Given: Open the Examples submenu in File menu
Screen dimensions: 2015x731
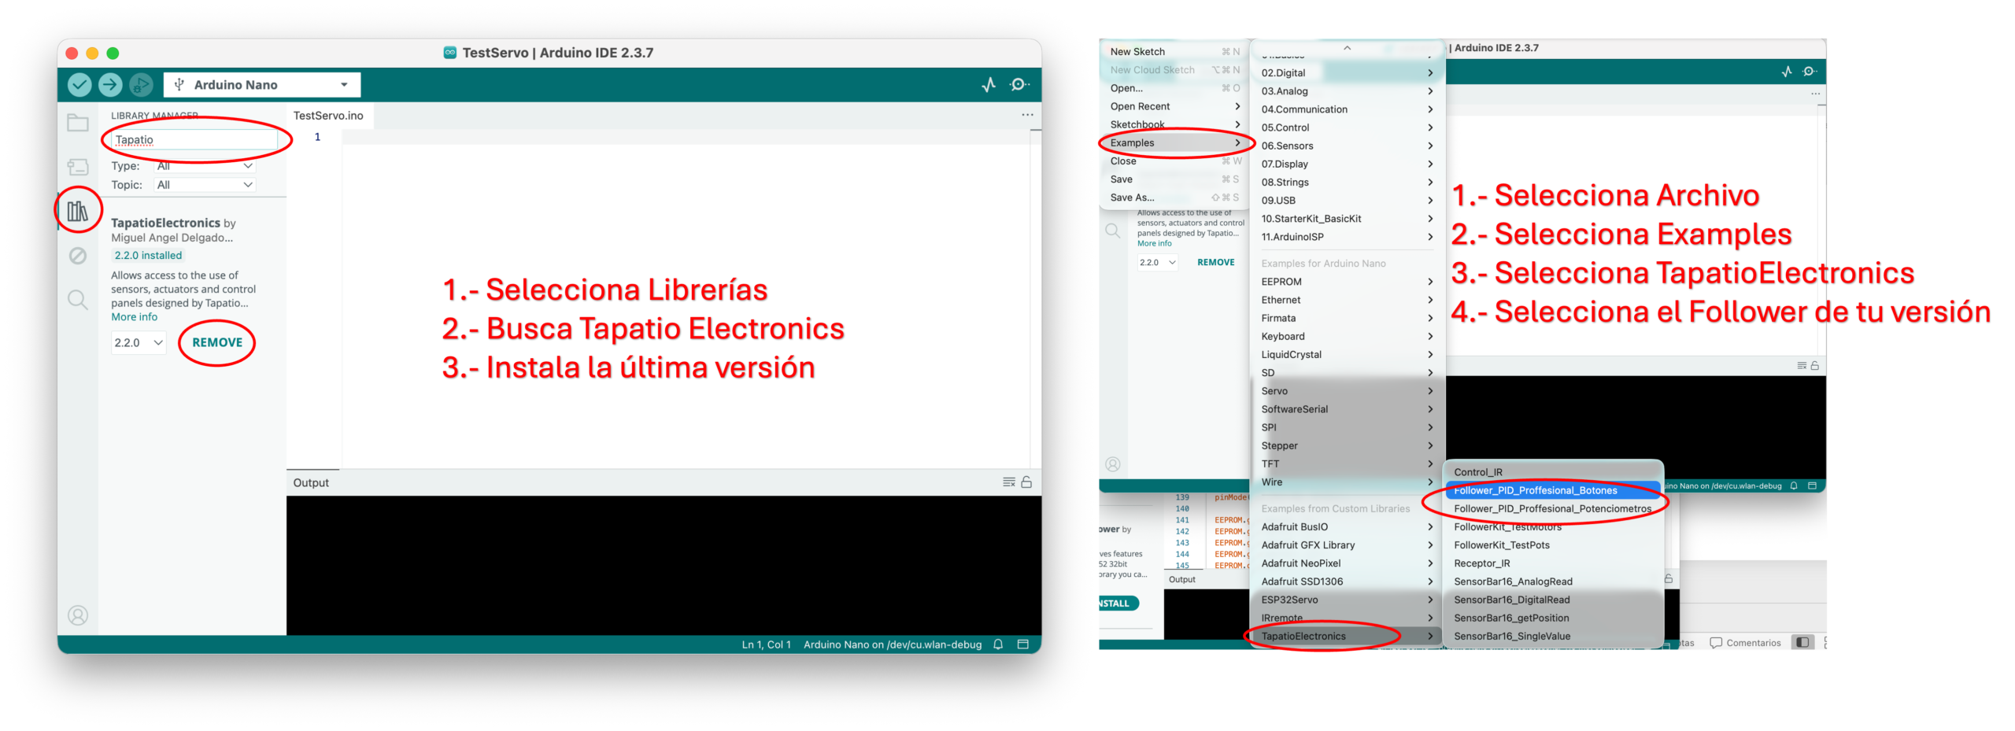Looking at the screenshot, I should (1174, 142).
